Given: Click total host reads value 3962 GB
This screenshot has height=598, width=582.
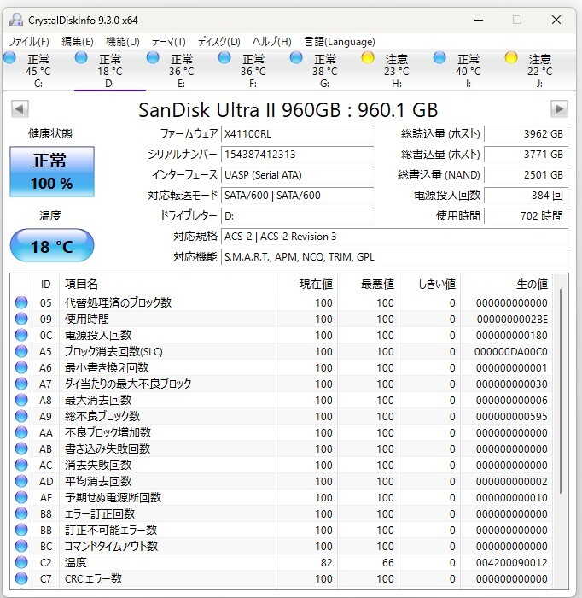Looking at the screenshot, I should tap(526, 134).
